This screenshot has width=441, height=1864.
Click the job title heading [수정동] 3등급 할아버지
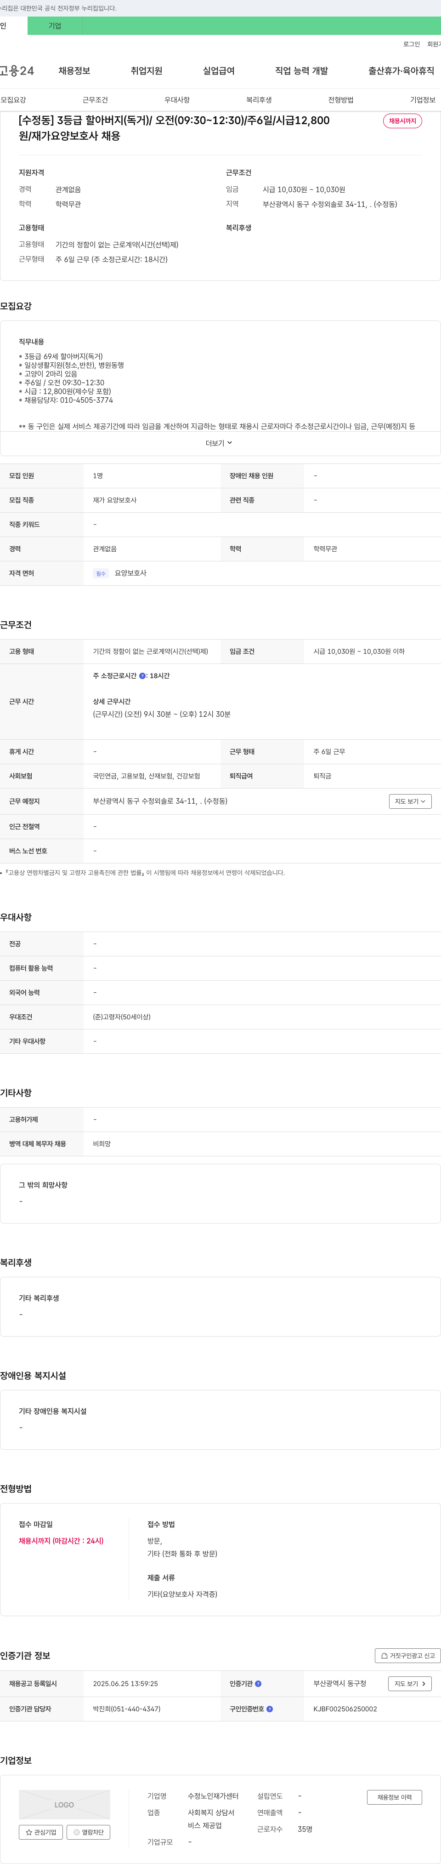pos(174,128)
